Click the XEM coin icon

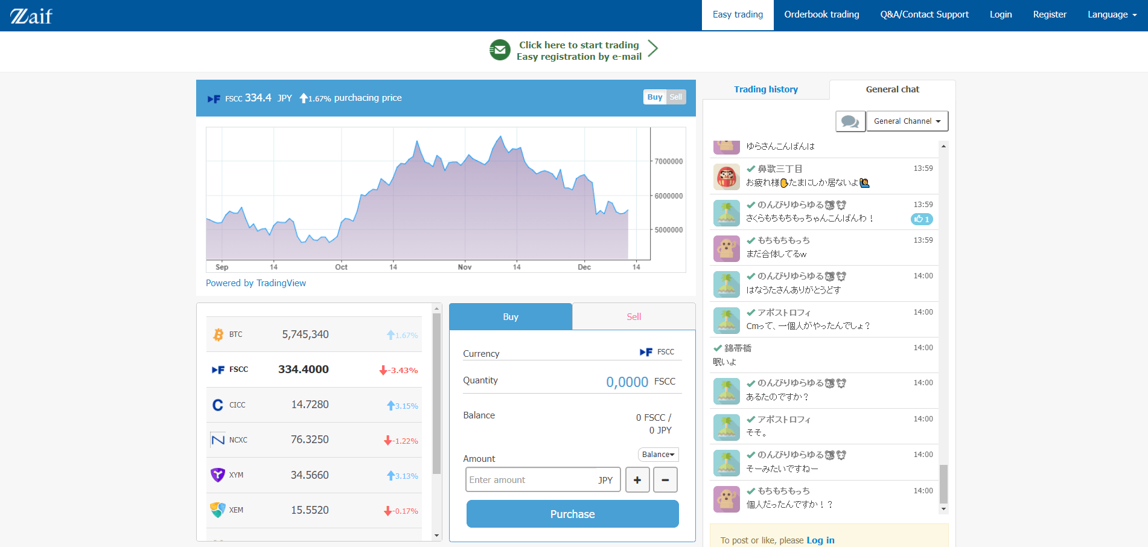[x=218, y=510]
